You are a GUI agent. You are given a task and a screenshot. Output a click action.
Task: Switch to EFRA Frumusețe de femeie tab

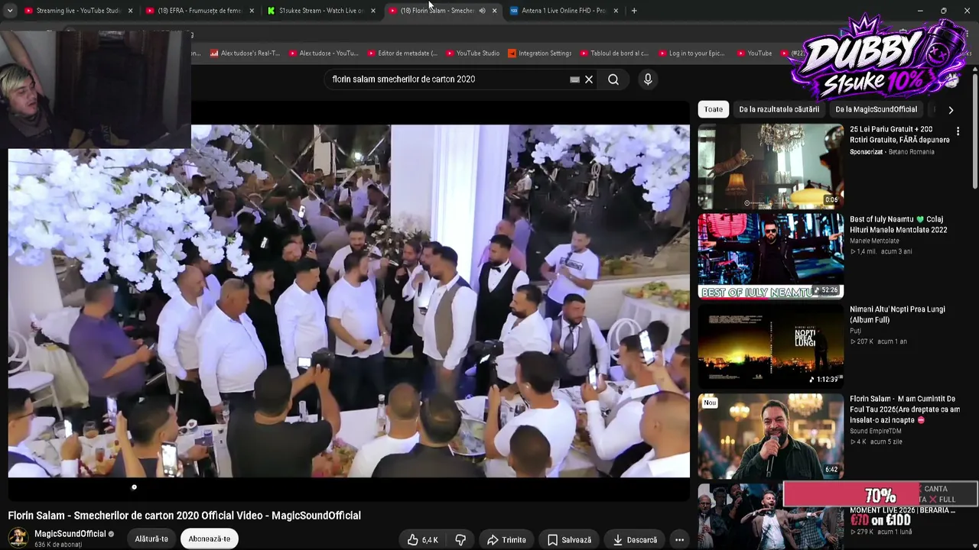199,11
